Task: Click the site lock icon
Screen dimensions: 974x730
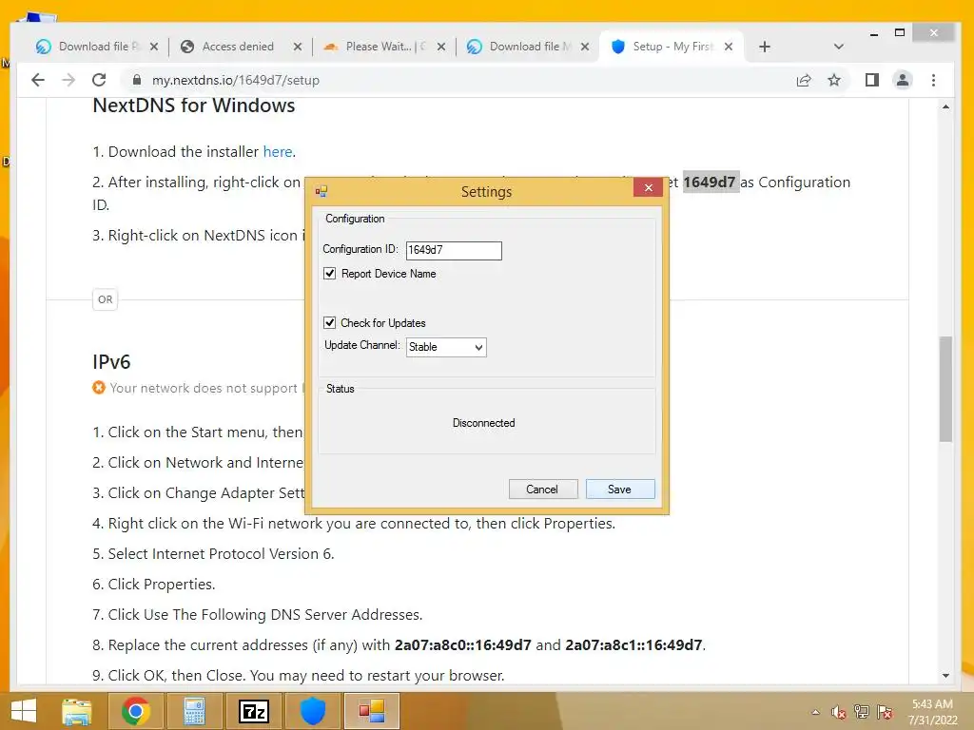Action: (137, 80)
